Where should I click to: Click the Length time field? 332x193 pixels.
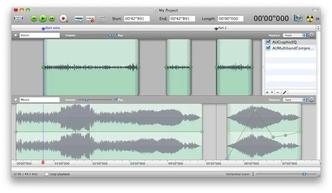click(x=231, y=19)
